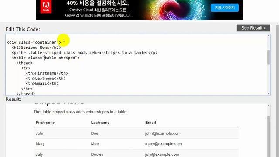Viewport: 279px width, 157px height.
Task: Click the code editor scroll up arrow
Action: tap(269, 36)
